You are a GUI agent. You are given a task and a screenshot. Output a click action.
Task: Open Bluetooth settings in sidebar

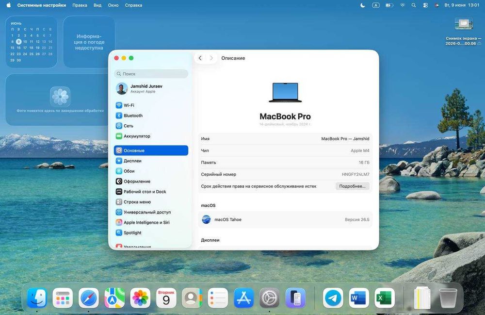151,116
